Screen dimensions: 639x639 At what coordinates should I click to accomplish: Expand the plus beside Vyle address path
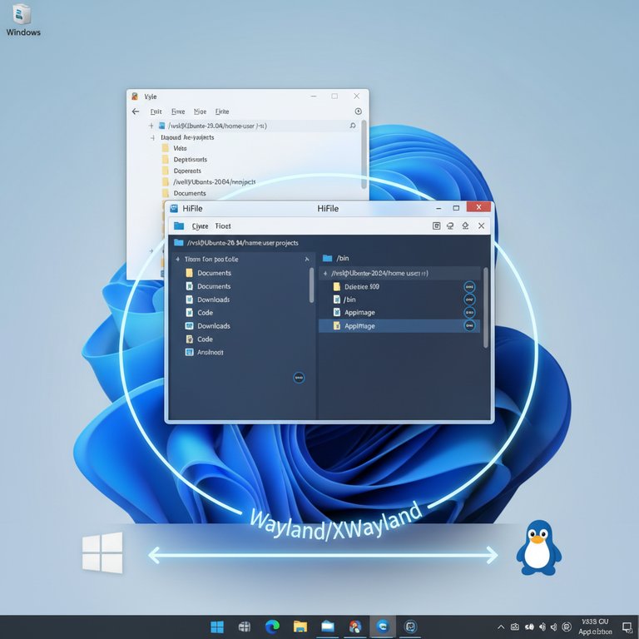click(x=151, y=126)
